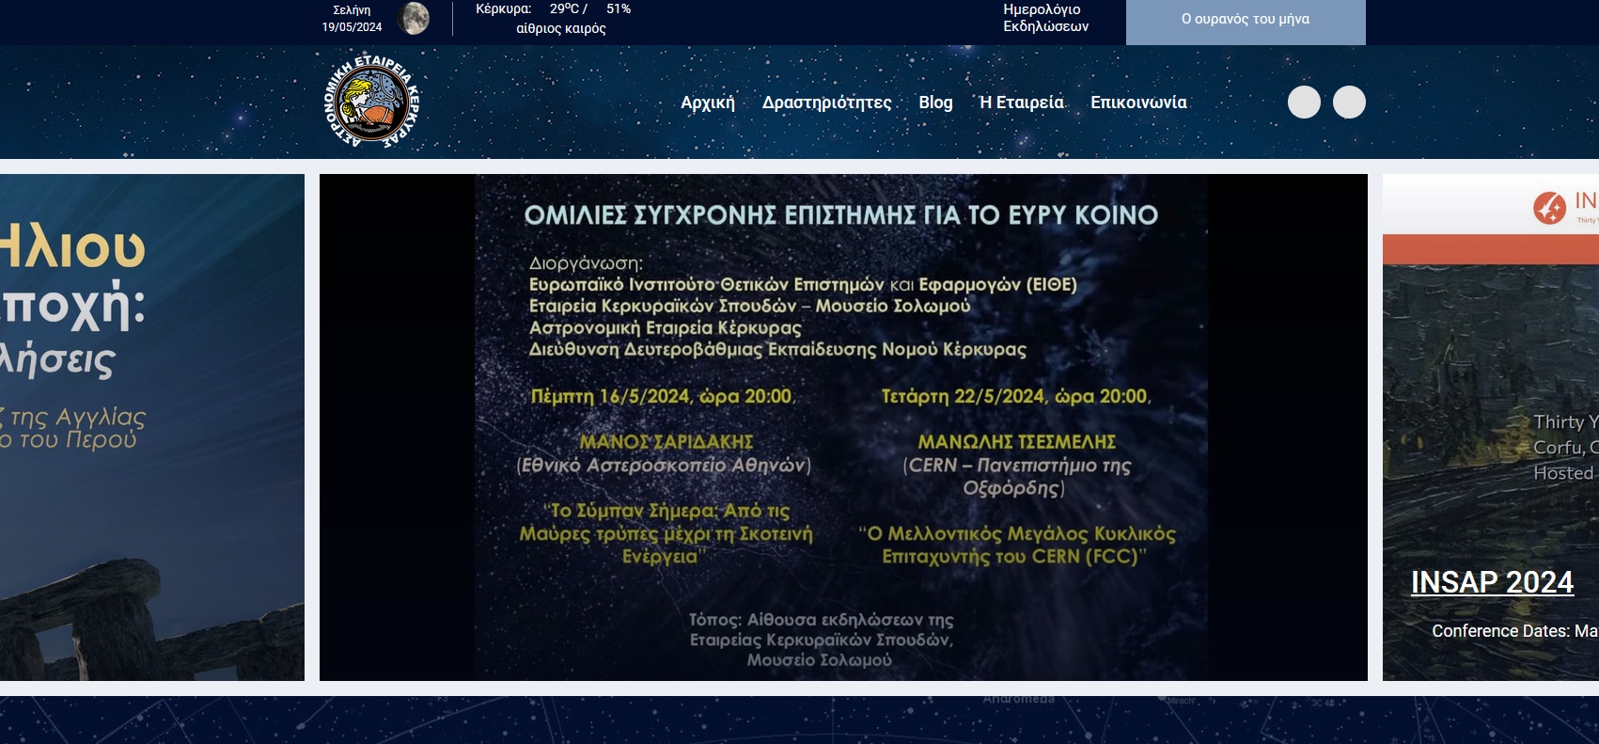Expand the Η Εταιρεία menu
This screenshot has height=744, width=1599.
coord(1022,103)
